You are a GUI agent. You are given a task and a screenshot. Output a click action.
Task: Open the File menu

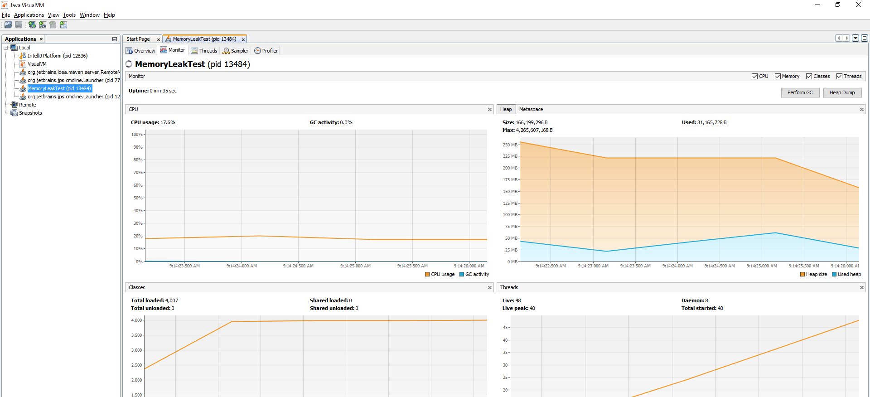point(6,15)
